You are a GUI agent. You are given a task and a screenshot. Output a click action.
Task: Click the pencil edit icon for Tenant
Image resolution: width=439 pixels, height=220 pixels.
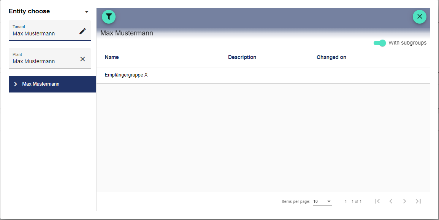[82, 31]
